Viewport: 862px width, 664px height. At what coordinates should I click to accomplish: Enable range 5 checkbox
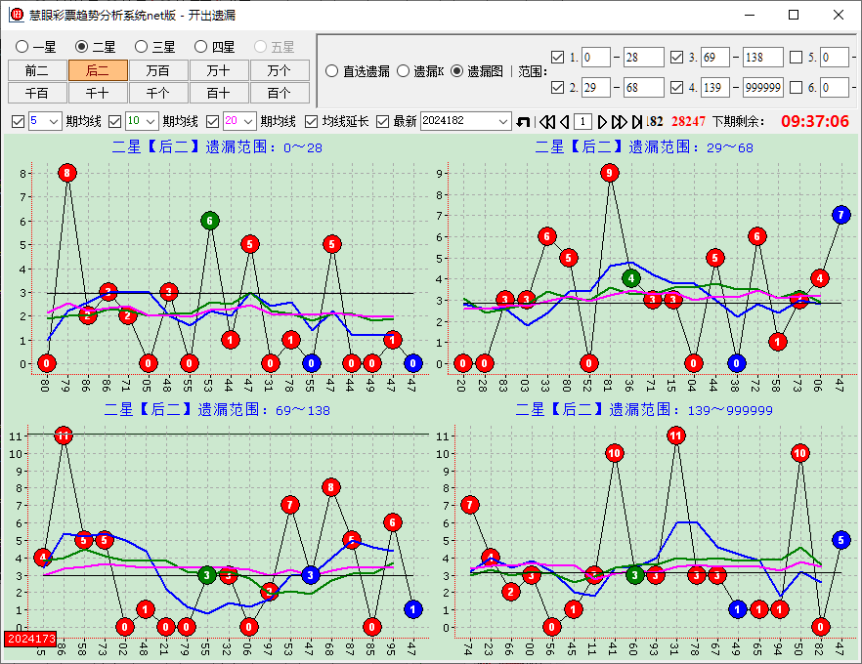click(796, 58)
